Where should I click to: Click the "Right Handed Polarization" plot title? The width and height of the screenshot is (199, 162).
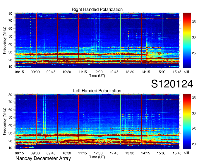pos(97,9)
